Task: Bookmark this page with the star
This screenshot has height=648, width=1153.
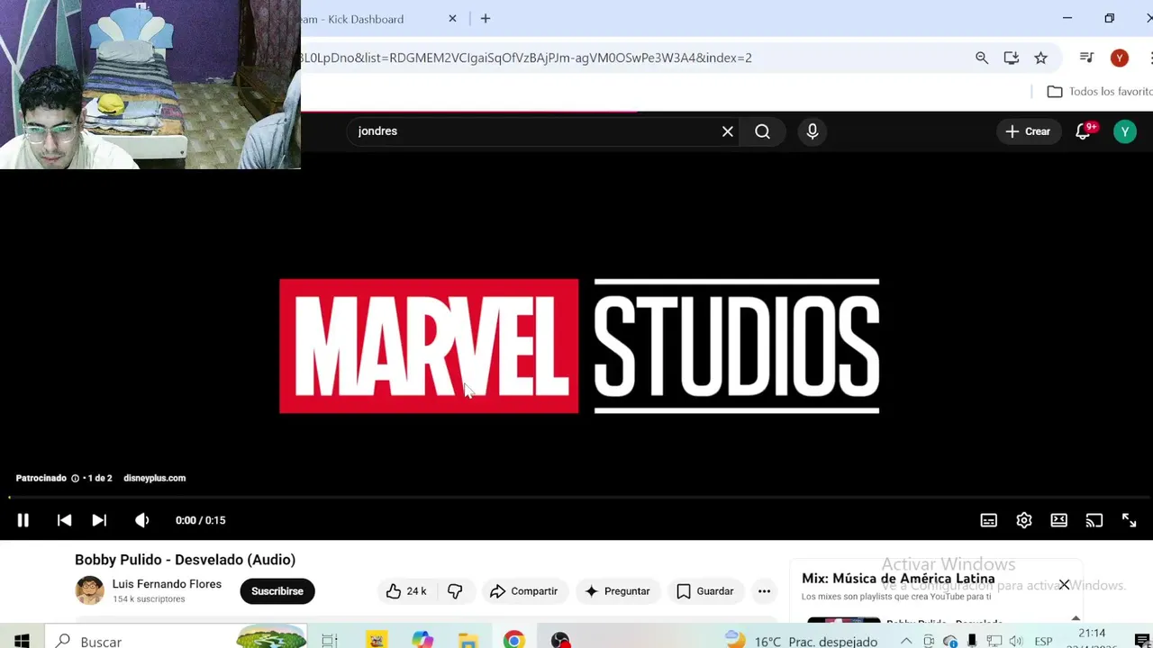Action: [1041, 58]
